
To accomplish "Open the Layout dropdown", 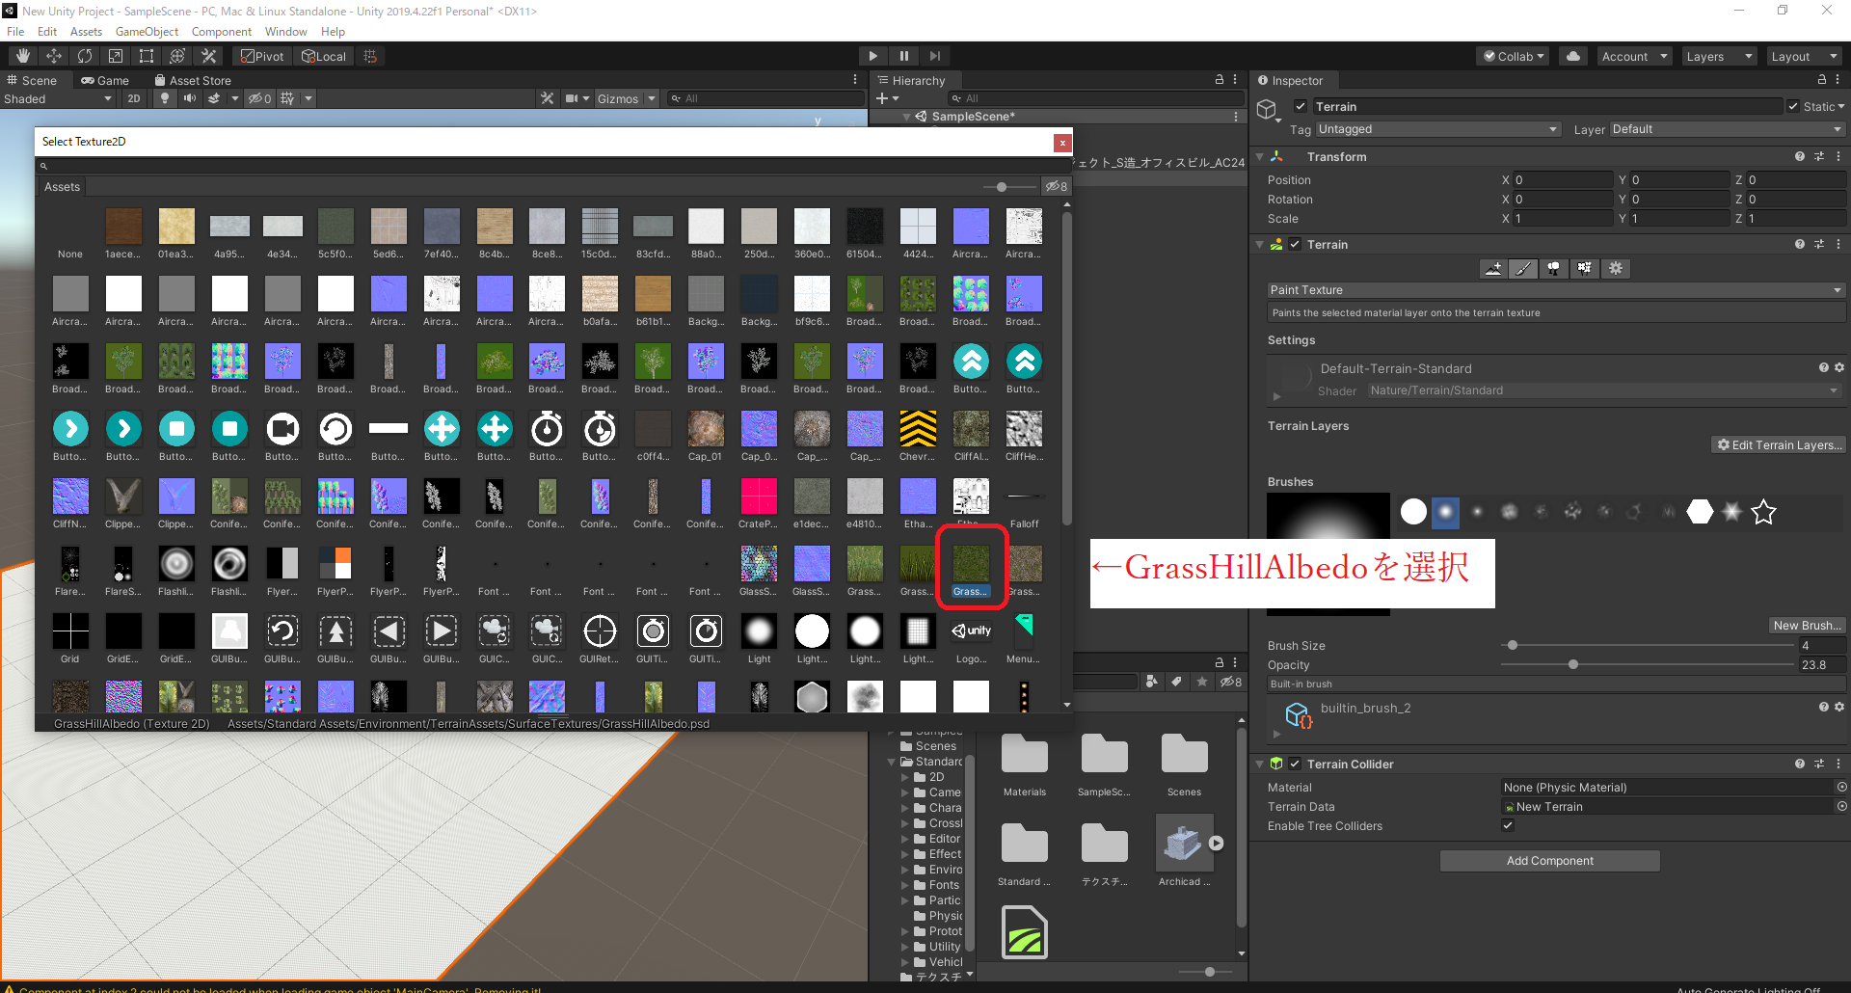I will [1804, 56].
